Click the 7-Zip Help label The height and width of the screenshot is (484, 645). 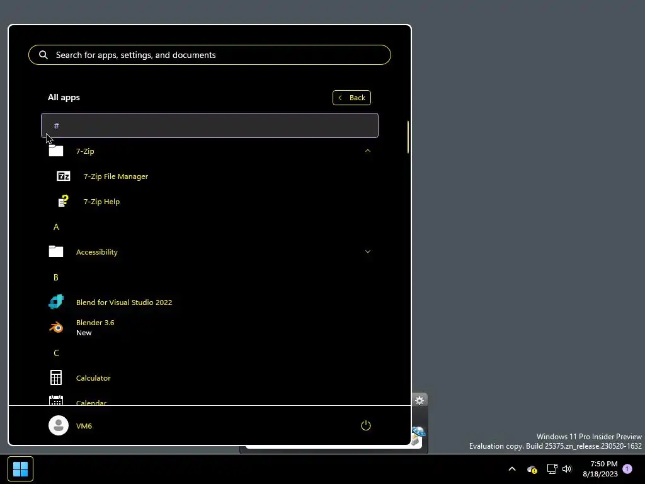tap(101, 201)
